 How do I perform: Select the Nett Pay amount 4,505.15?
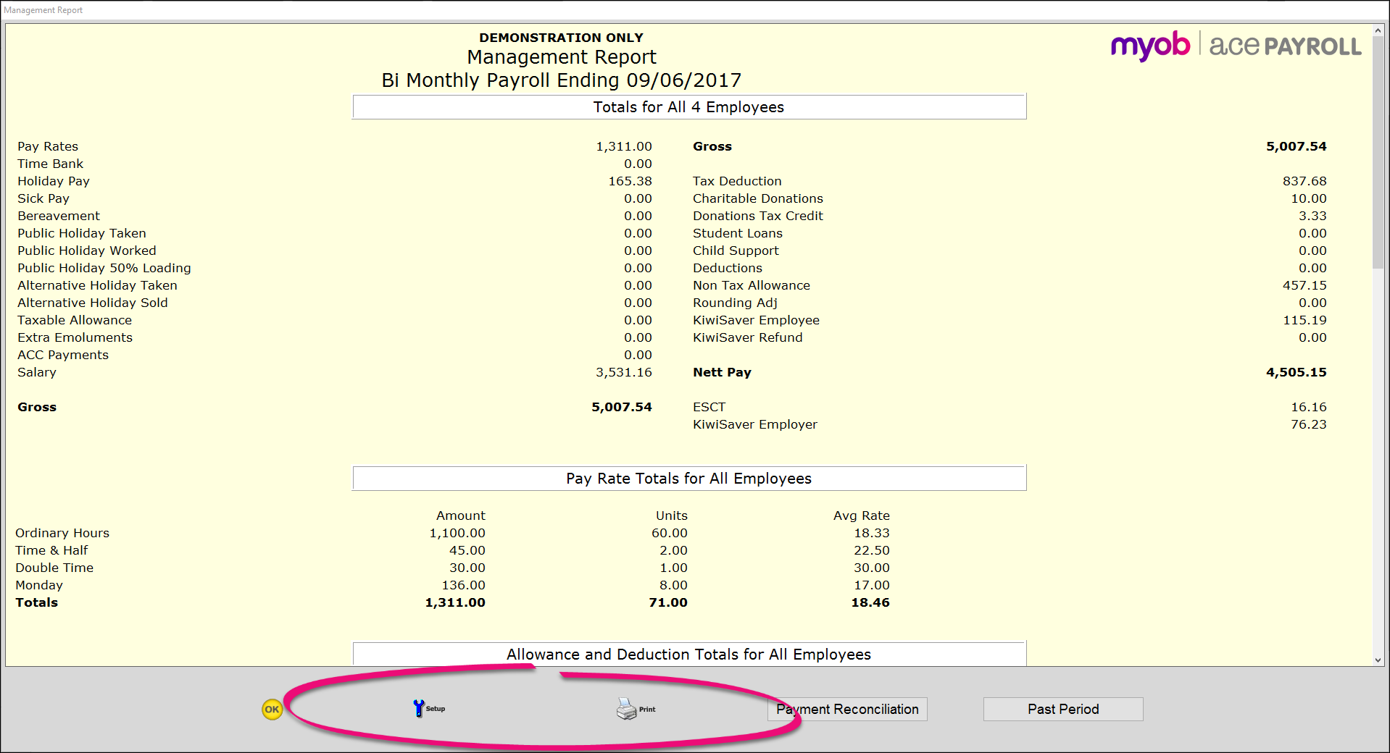pos(1296,372)
